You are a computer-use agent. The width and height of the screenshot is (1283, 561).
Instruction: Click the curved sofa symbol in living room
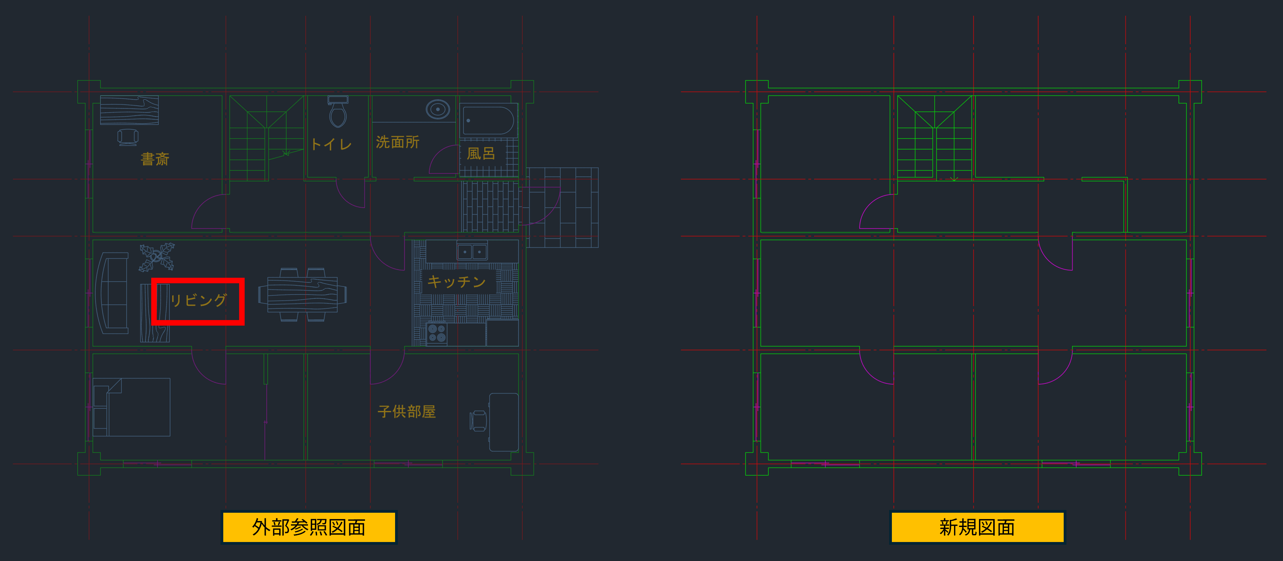pos(112,293)
